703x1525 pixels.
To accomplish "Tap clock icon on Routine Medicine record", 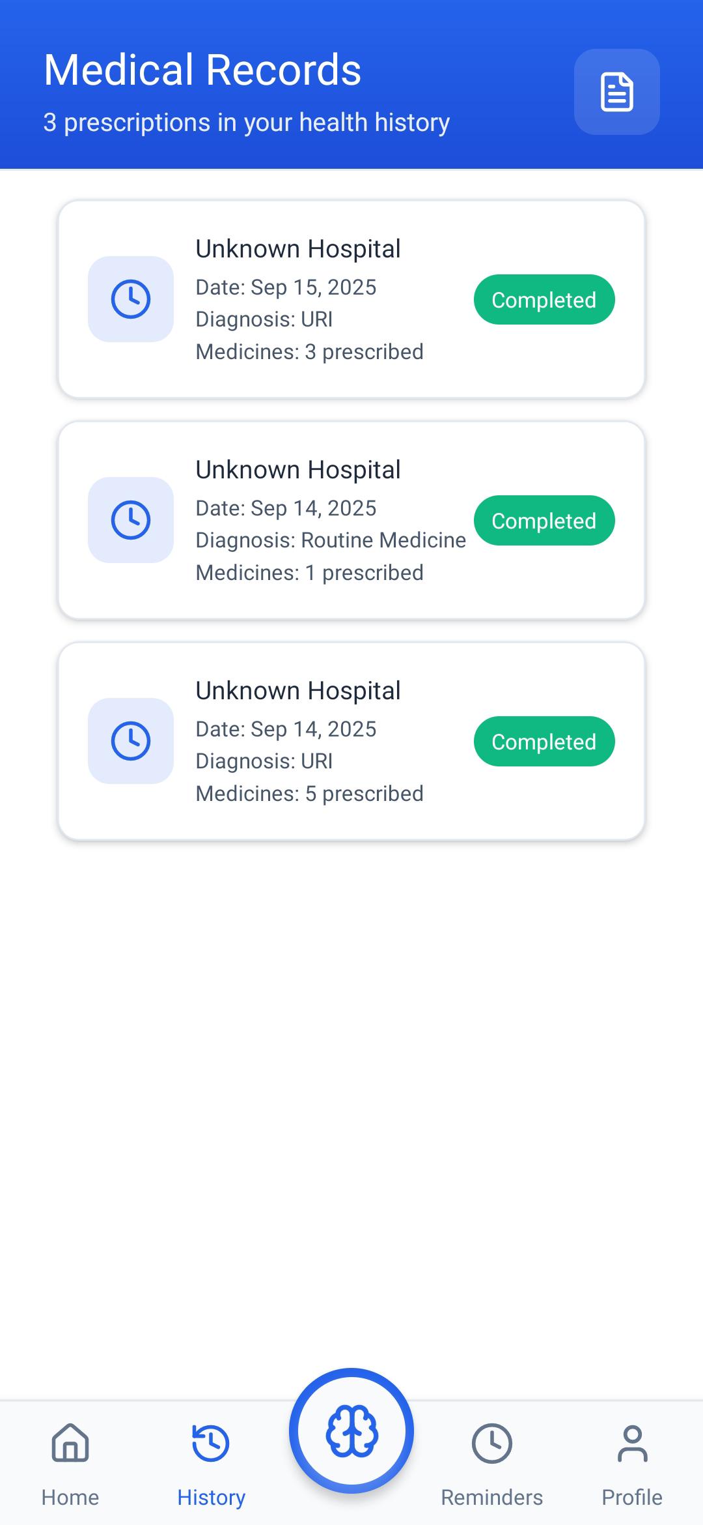I will click(131, 520).
